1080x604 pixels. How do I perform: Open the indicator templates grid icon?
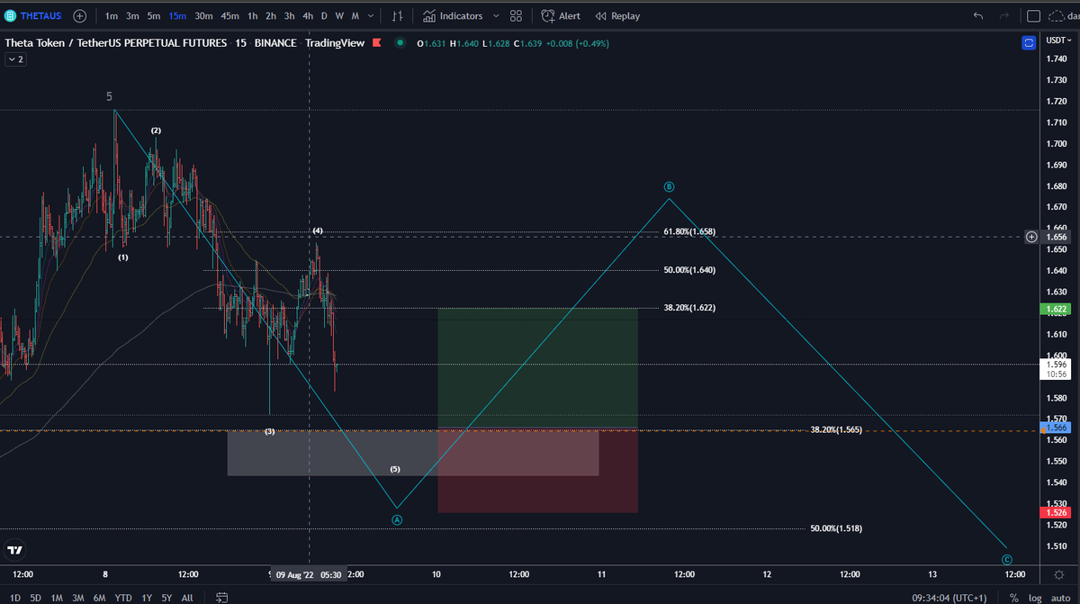coord(516,15)
